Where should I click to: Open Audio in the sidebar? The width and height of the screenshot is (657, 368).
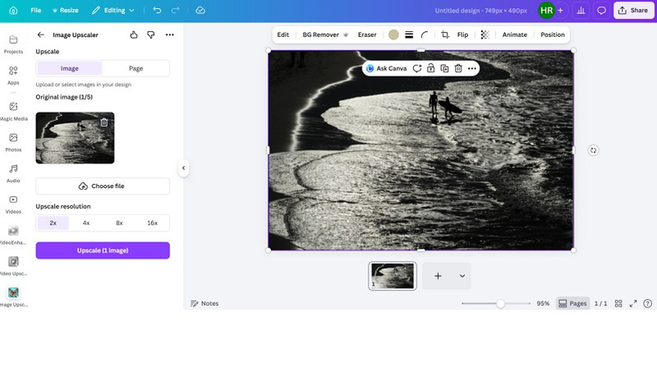tap(13, 173)
